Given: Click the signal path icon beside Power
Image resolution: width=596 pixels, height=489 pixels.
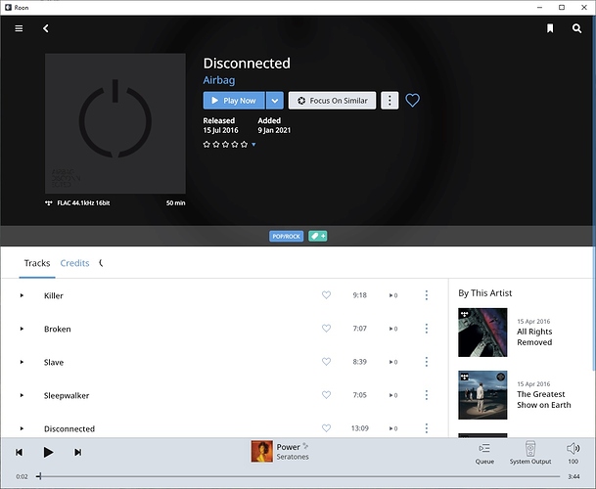Looking at the screenshot, I should click(x=305, y=446).
